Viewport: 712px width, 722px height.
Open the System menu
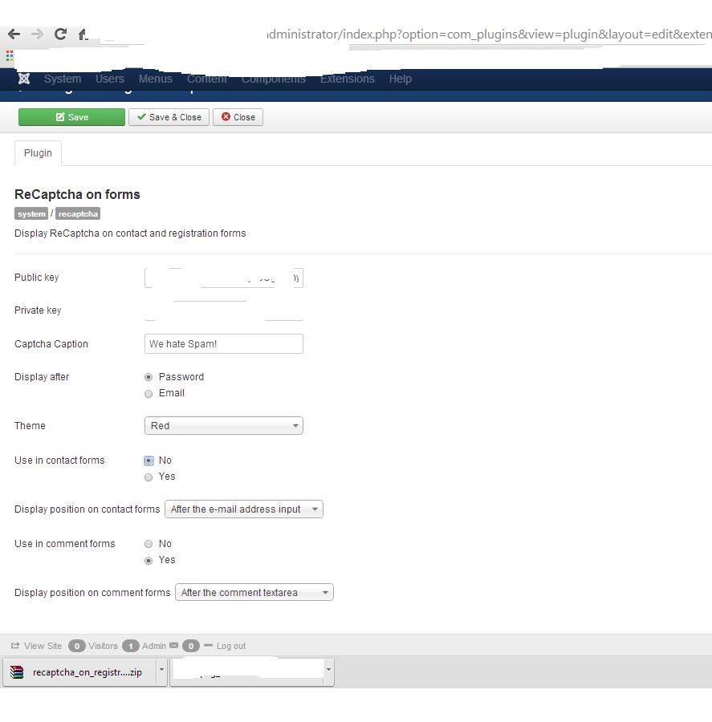(x=63, y=79)
